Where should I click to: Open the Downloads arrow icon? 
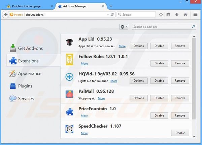point(177,15)
